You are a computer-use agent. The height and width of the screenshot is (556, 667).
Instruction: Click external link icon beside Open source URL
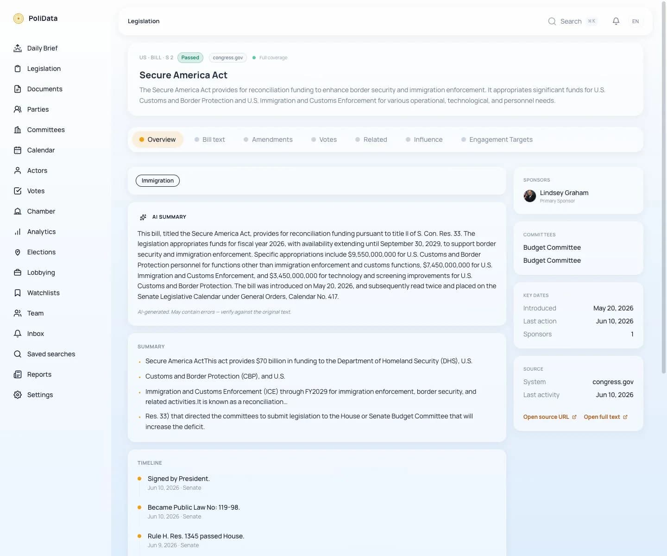pos(574,417)
